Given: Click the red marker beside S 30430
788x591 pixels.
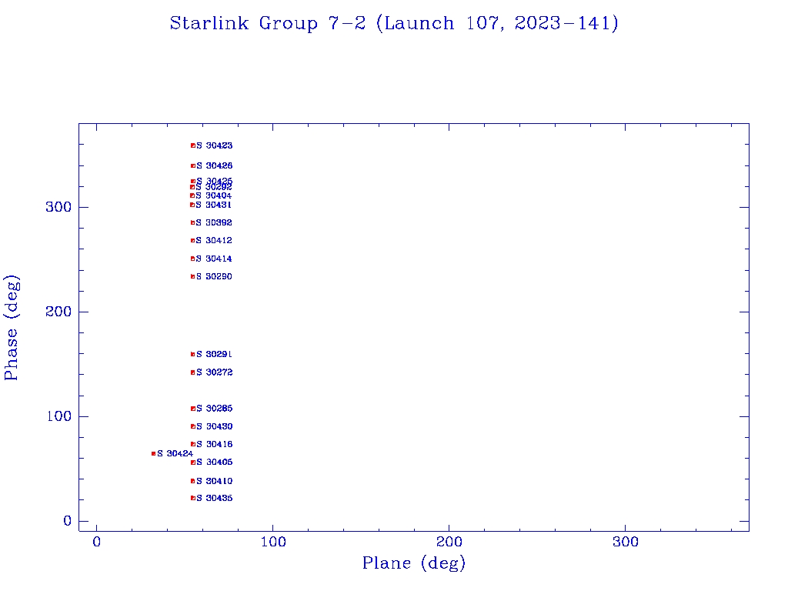Looking at the screenshot, I should 193,426.
